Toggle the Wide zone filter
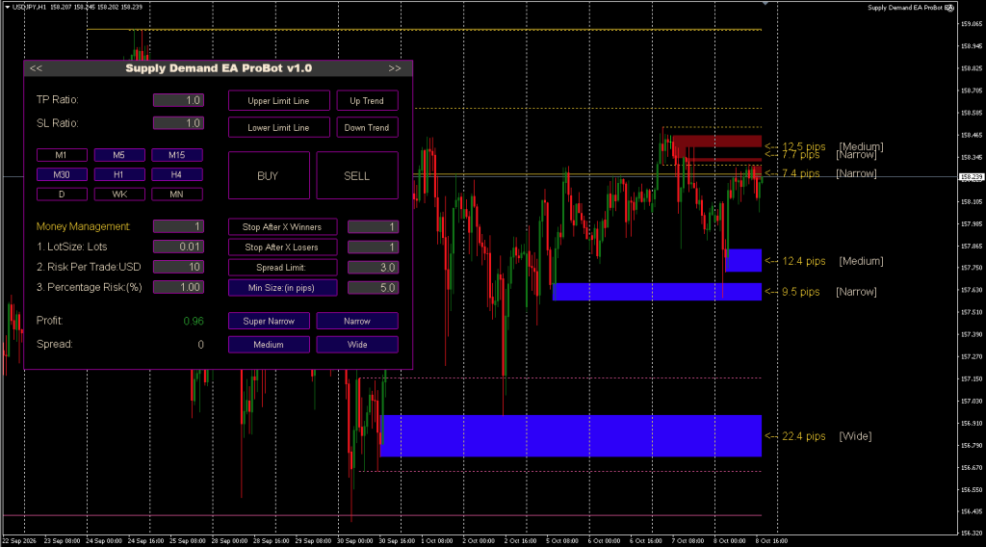This screenshot has height=547, width=986. point(357,345)
